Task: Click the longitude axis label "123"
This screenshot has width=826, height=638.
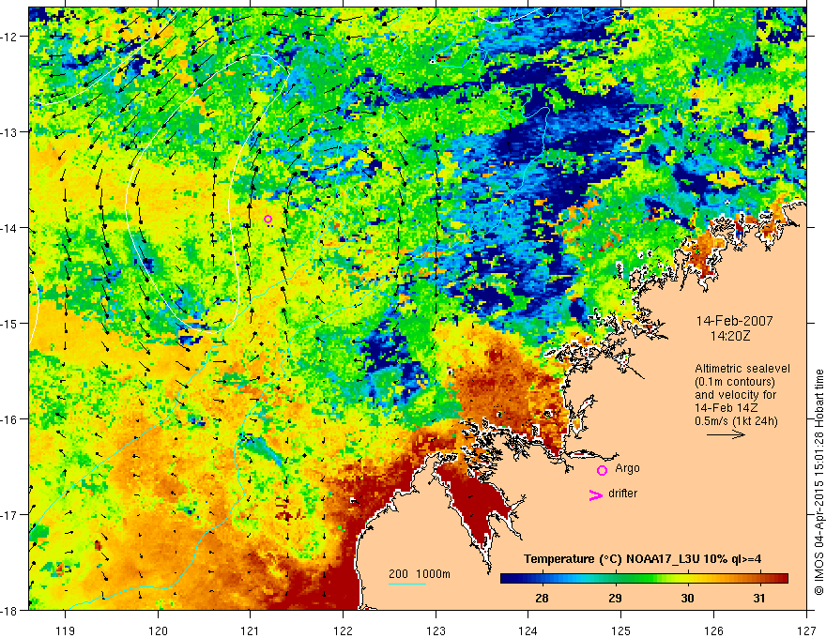Action: (436, 631)
